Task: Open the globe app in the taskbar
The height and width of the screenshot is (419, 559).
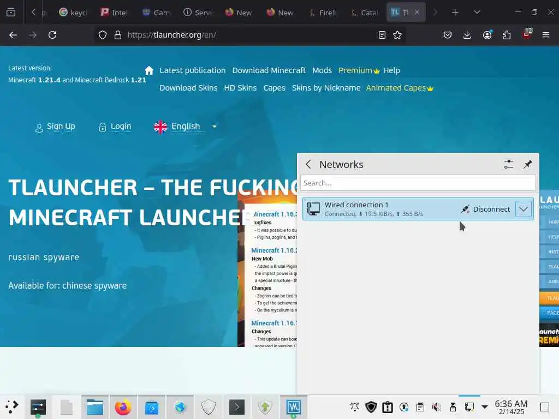Action: (x=180, y=406)
